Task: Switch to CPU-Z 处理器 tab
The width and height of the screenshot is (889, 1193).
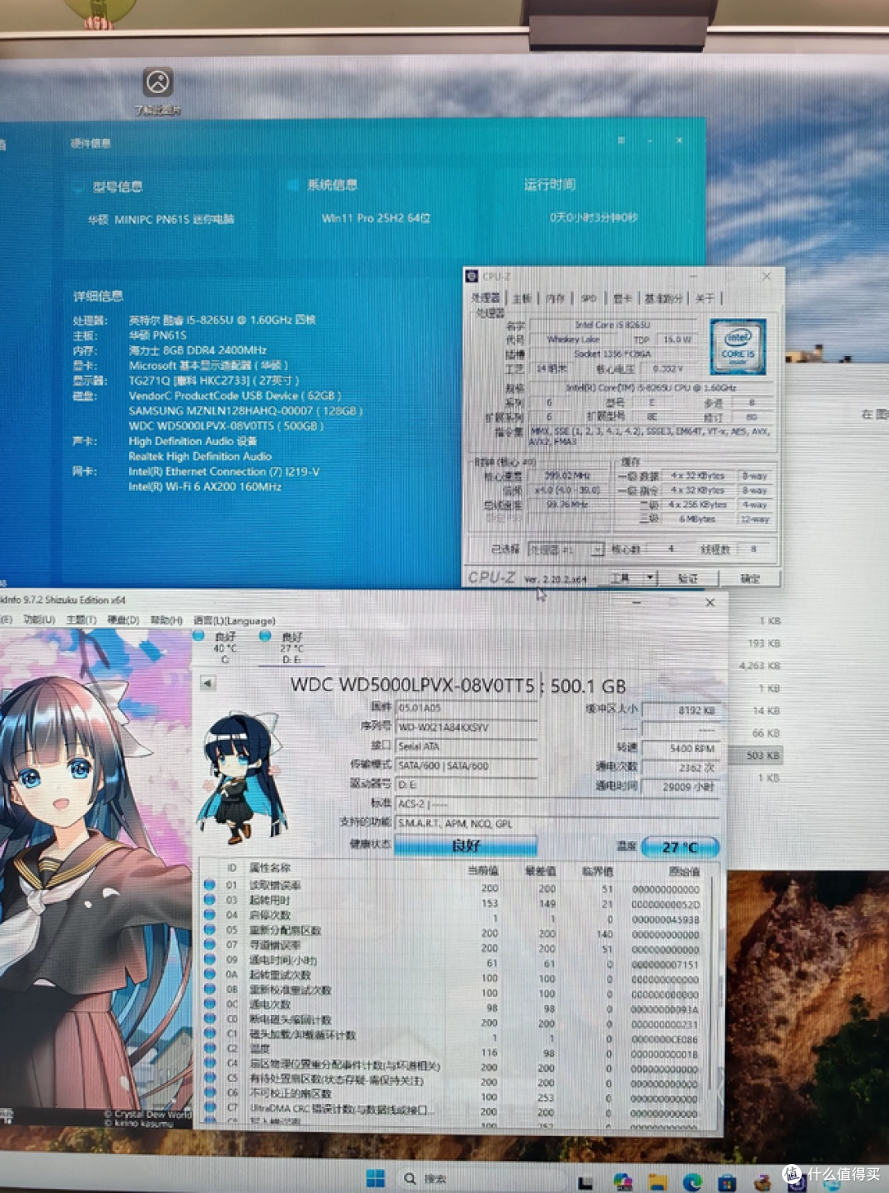Action: pos(486,298)
